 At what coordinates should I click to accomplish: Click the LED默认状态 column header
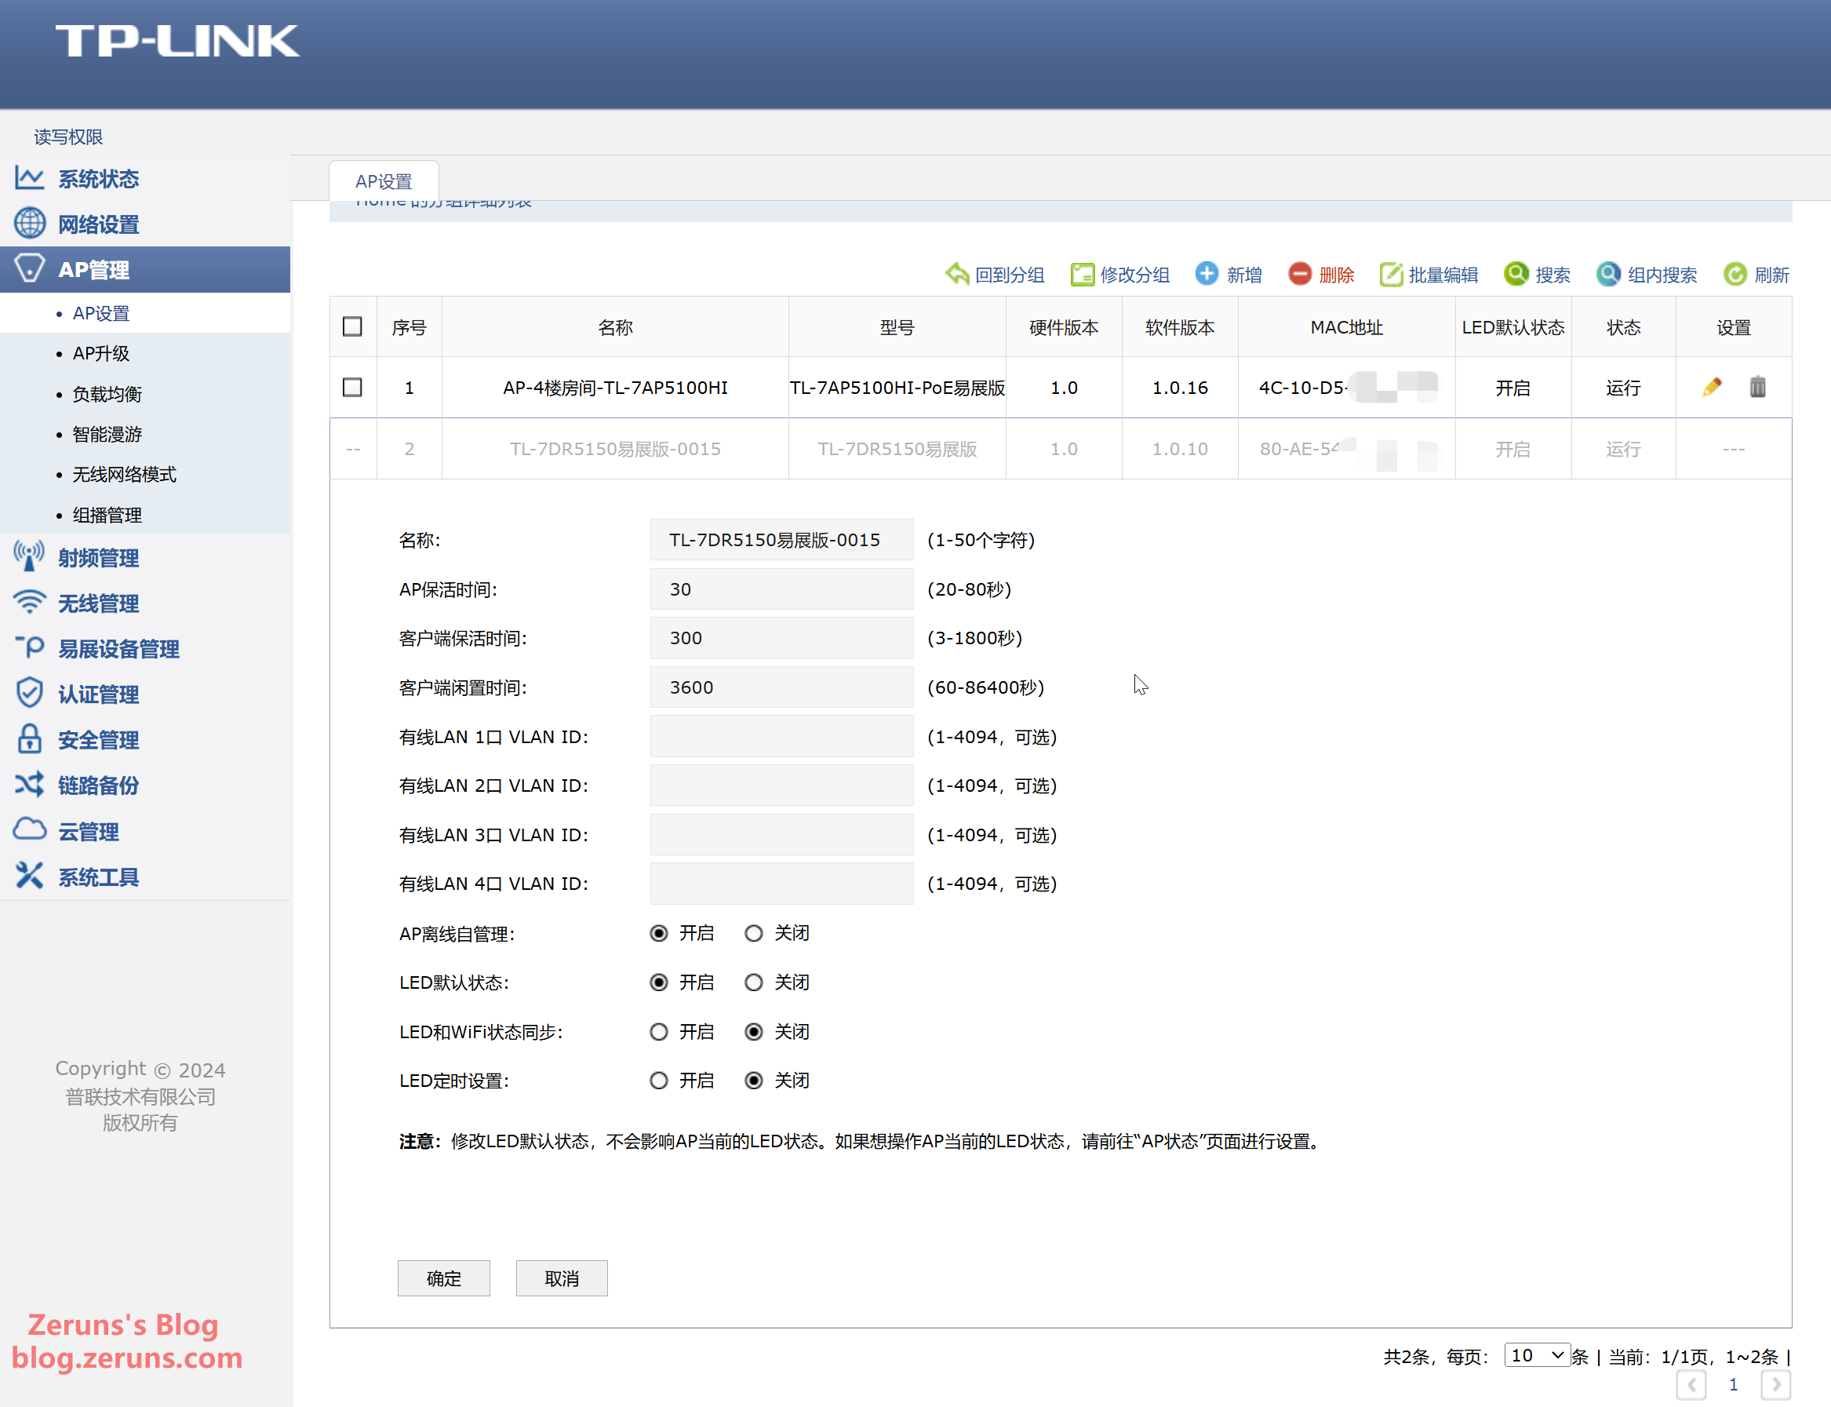[1512, 327]
